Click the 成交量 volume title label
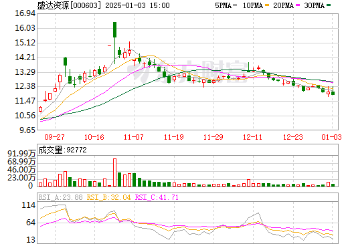 click(50, 150)
